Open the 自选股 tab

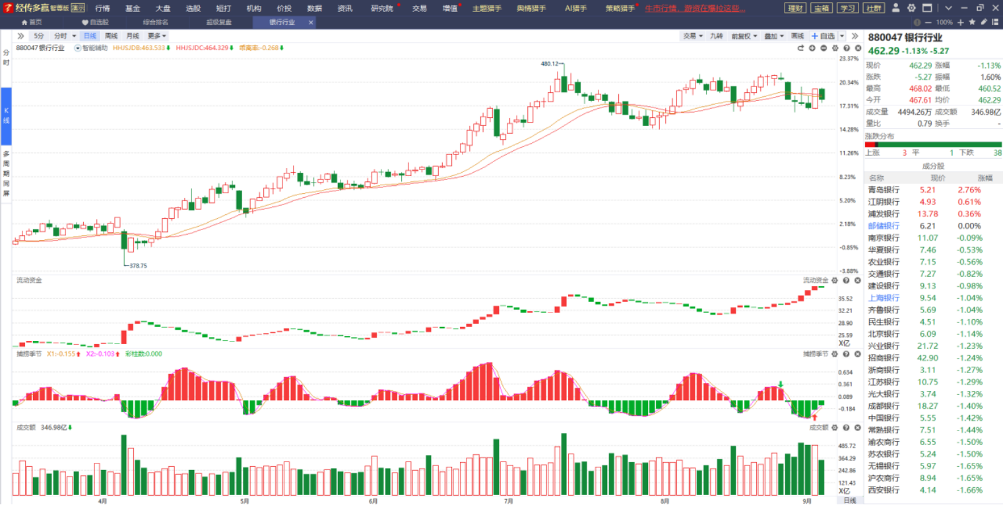pos(95,22)
